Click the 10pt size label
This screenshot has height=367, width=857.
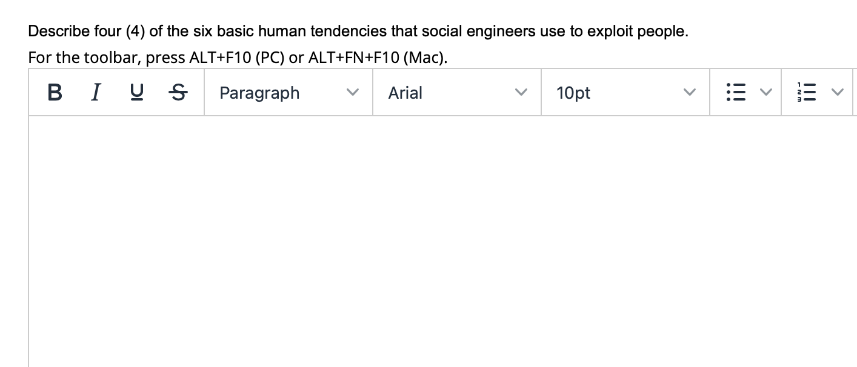click(573, 93)
